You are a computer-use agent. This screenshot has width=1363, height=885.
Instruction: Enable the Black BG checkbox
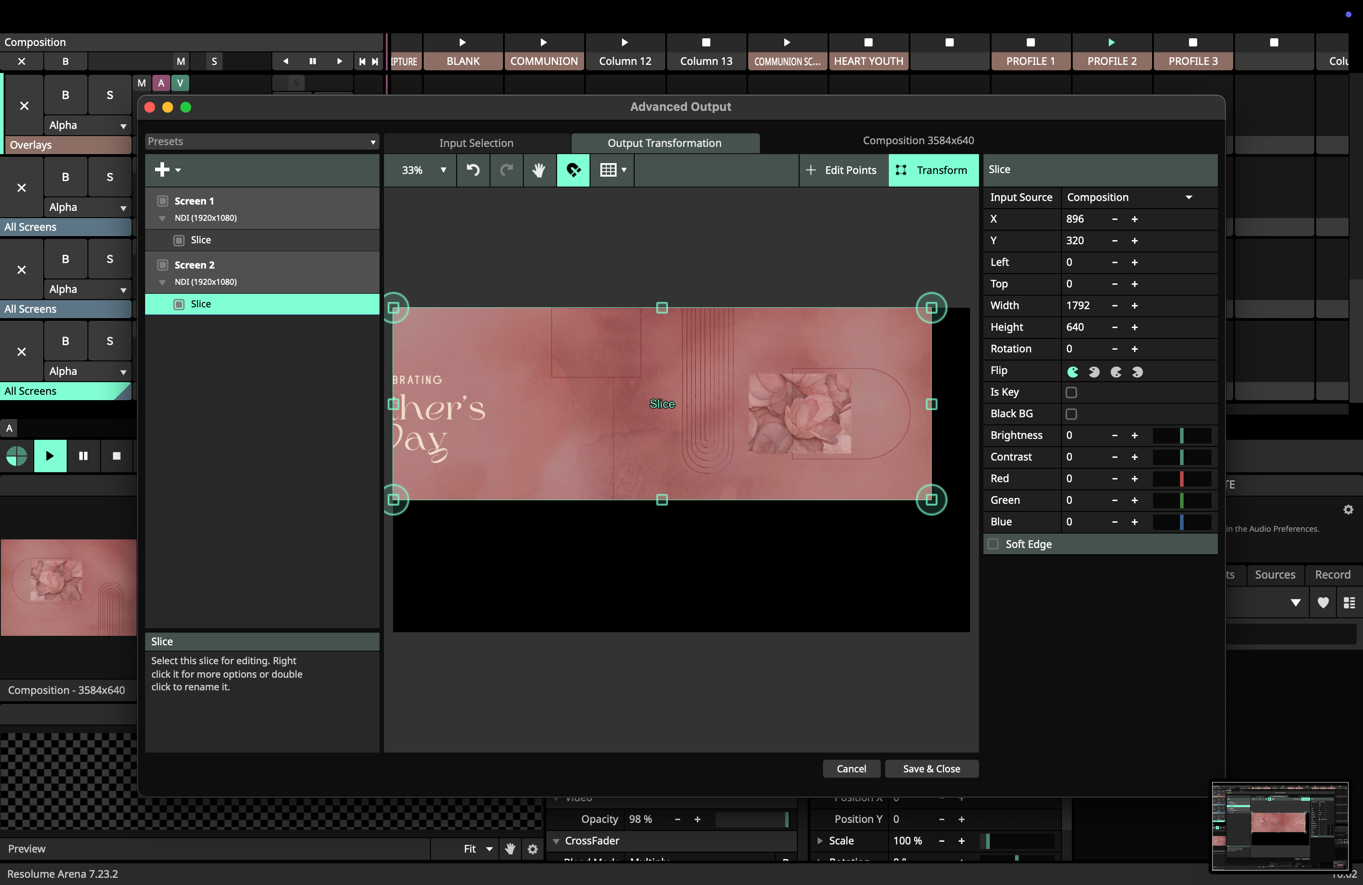coord(1071,414)
